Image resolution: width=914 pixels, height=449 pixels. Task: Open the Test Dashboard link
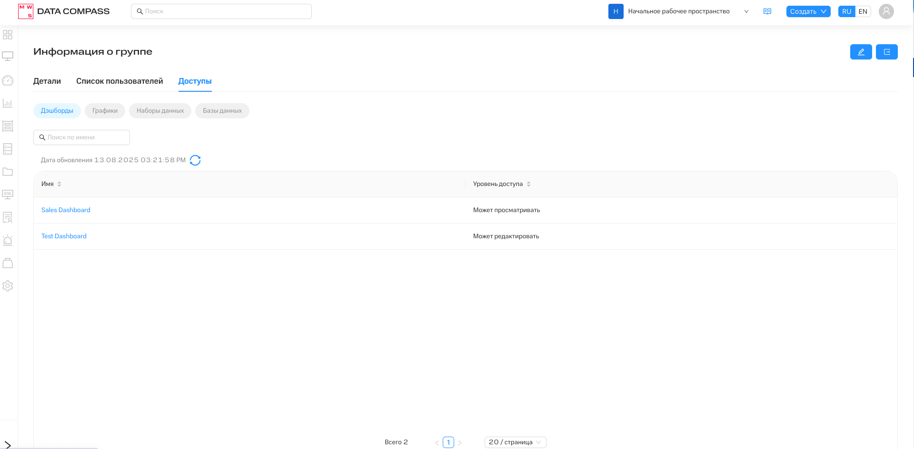[64, 236]
